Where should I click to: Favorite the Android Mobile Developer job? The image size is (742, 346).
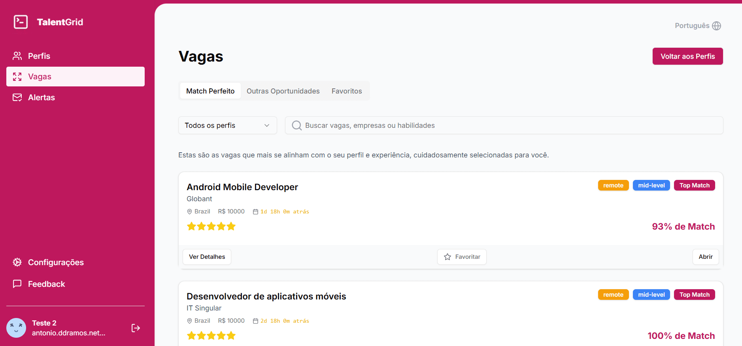tap(461, 257)
